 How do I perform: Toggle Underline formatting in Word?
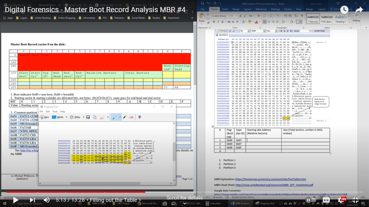(223, 22)
